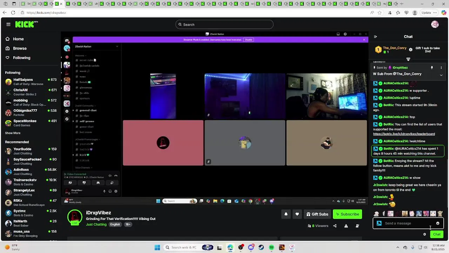This screenshot has height=253, width=449.
Task: Open pinned message three-dot options
Action: coord(441,67)
